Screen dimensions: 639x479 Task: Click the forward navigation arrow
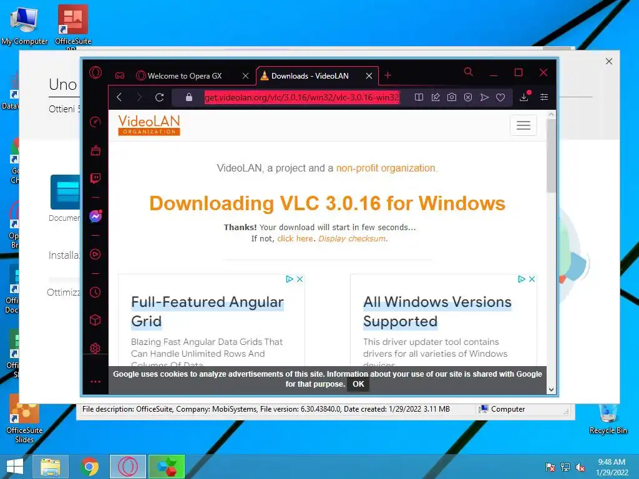[x=139, y=97]
